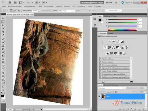Select the Clone Stamp tool
The width and height of the screenshot is (148, 111).
(3, 46)
